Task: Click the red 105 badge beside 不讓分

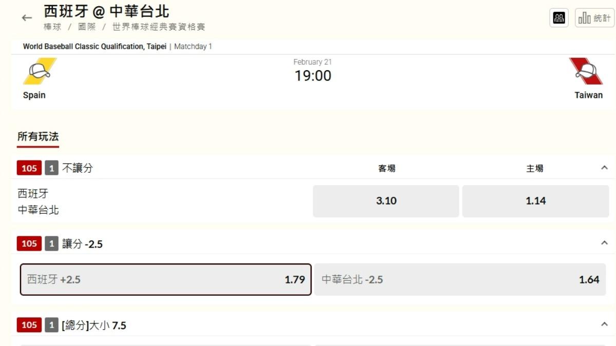Action: pyautogui.click(x=29, y=168)
